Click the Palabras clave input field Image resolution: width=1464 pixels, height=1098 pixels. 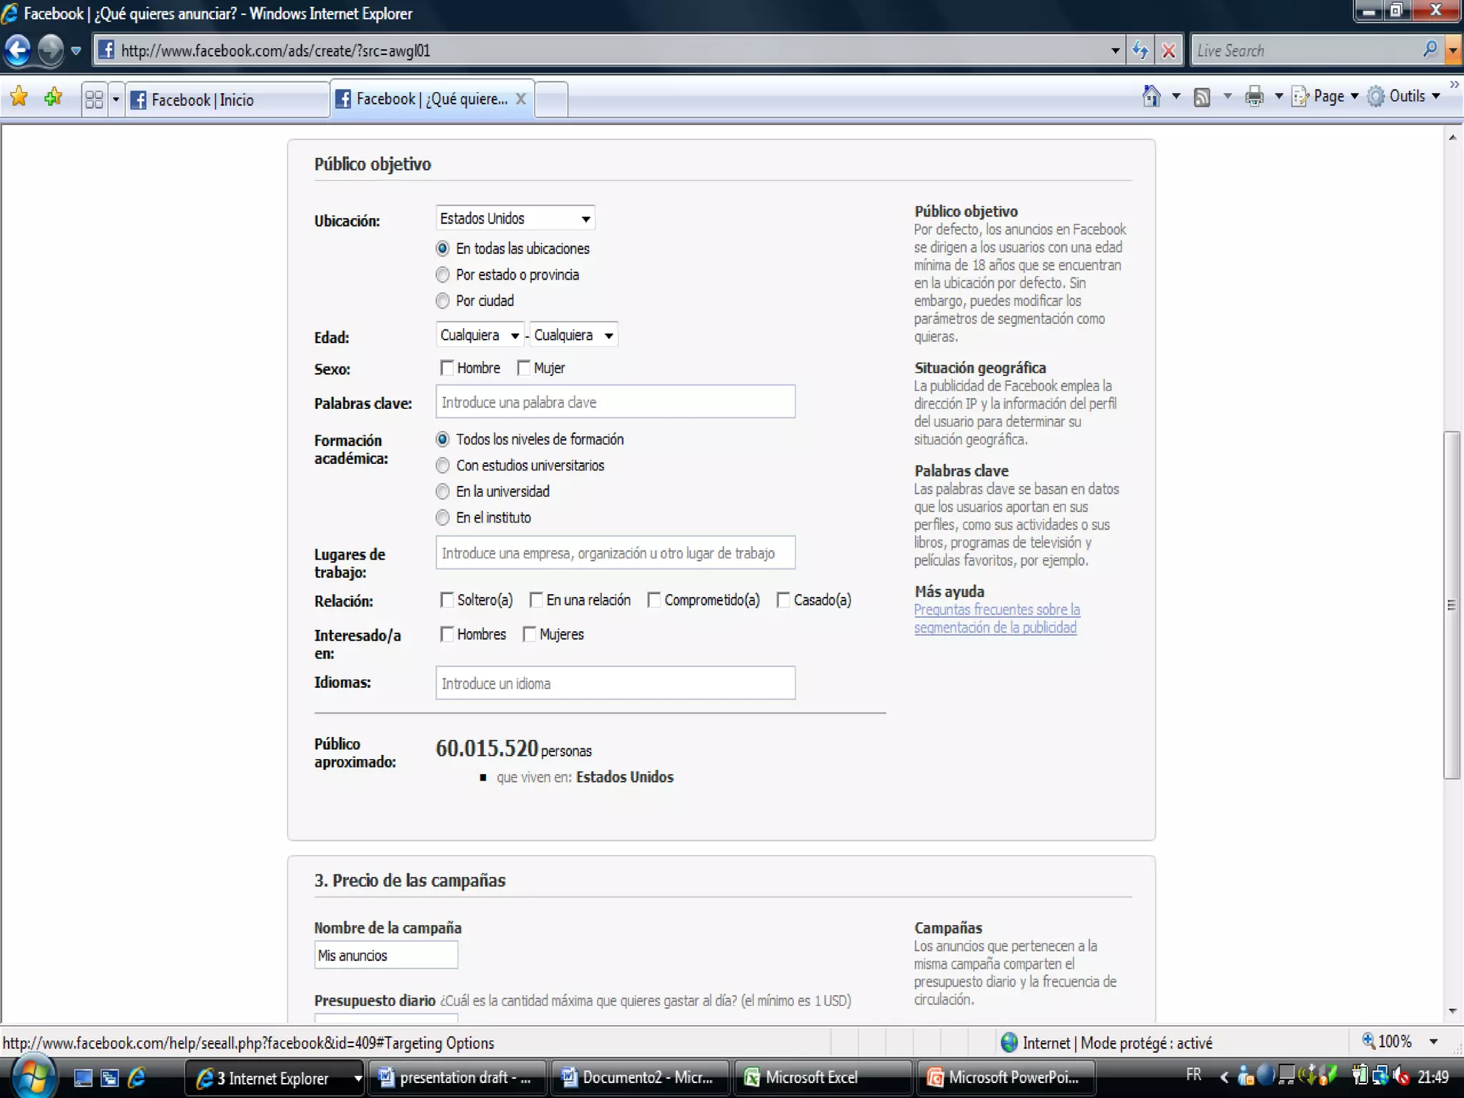[x=615, y=402]
